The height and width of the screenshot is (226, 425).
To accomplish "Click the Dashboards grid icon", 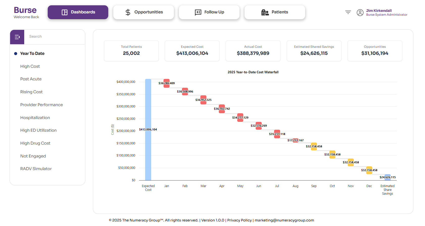I will pos(65,12).
